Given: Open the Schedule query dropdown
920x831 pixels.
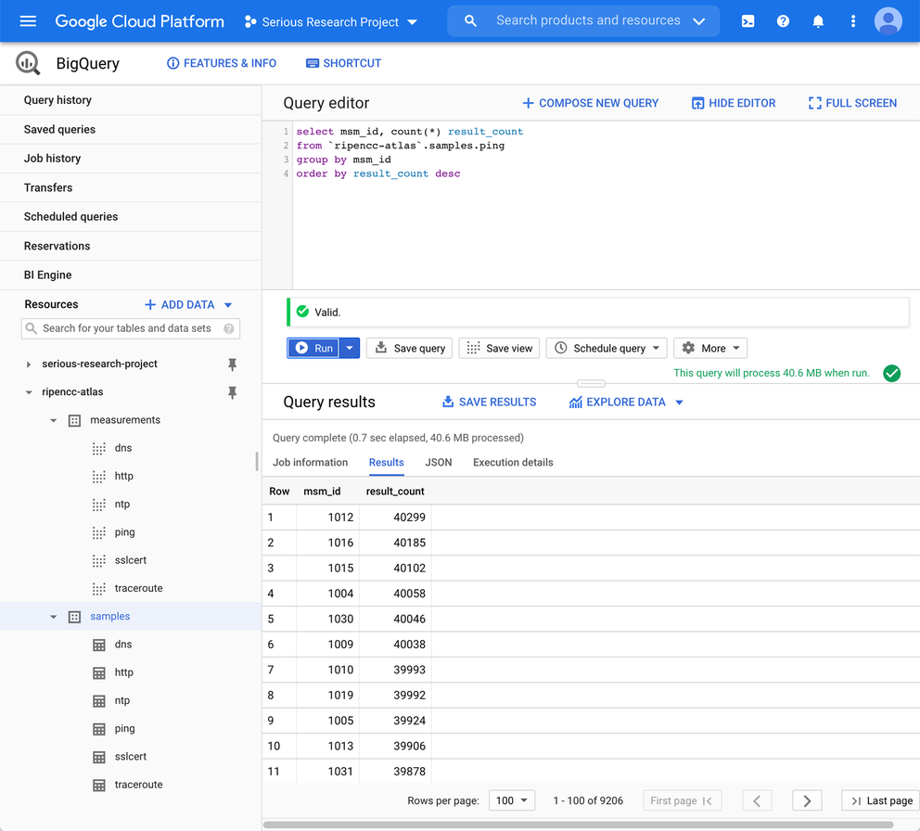Looking at the screenshot, I should point(607,348).
